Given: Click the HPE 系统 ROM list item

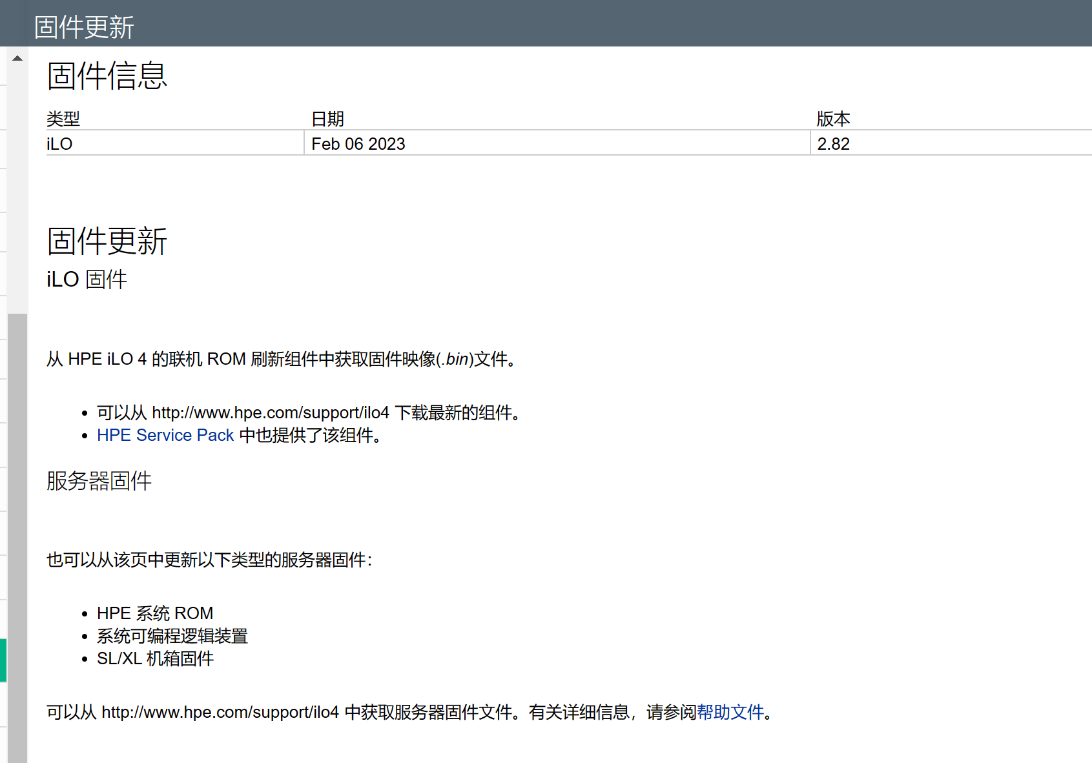Looking at the screenshot, I should (155, 613).
